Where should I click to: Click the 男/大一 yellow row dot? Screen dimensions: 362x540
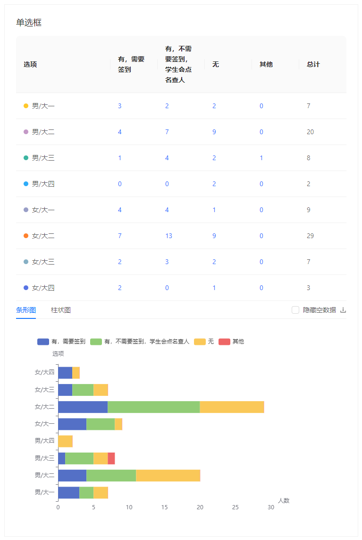pyautogui.click(x=26, y=106)
